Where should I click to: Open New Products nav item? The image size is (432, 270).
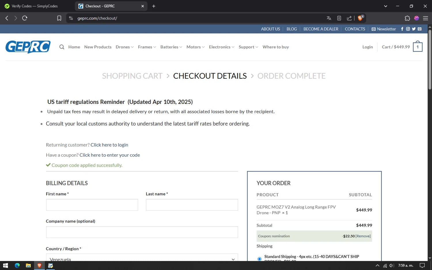pos(98,47)
